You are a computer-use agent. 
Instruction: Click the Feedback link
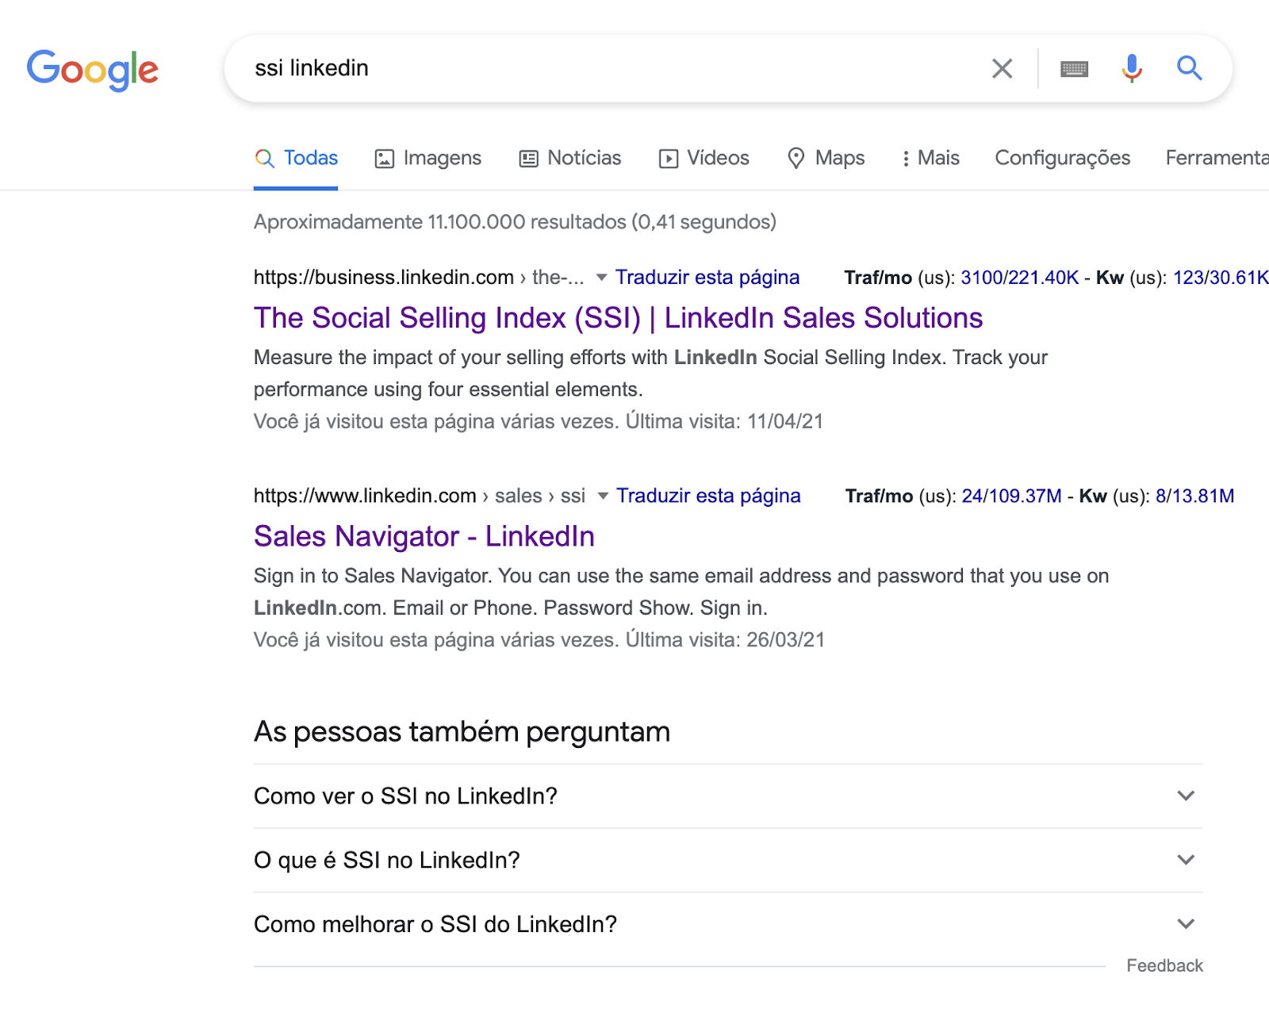coord(1164,965)
